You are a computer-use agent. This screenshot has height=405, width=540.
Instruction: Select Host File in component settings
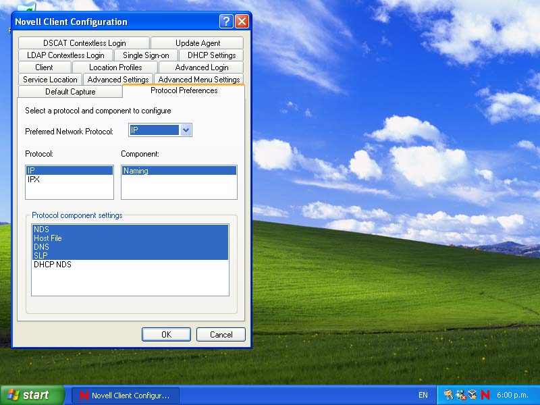point(130,238)
